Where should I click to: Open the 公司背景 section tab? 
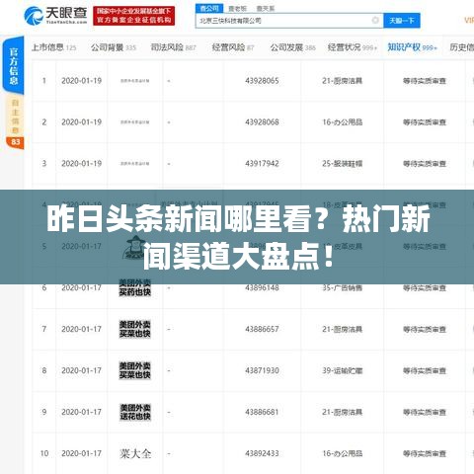tap(114, 47)
